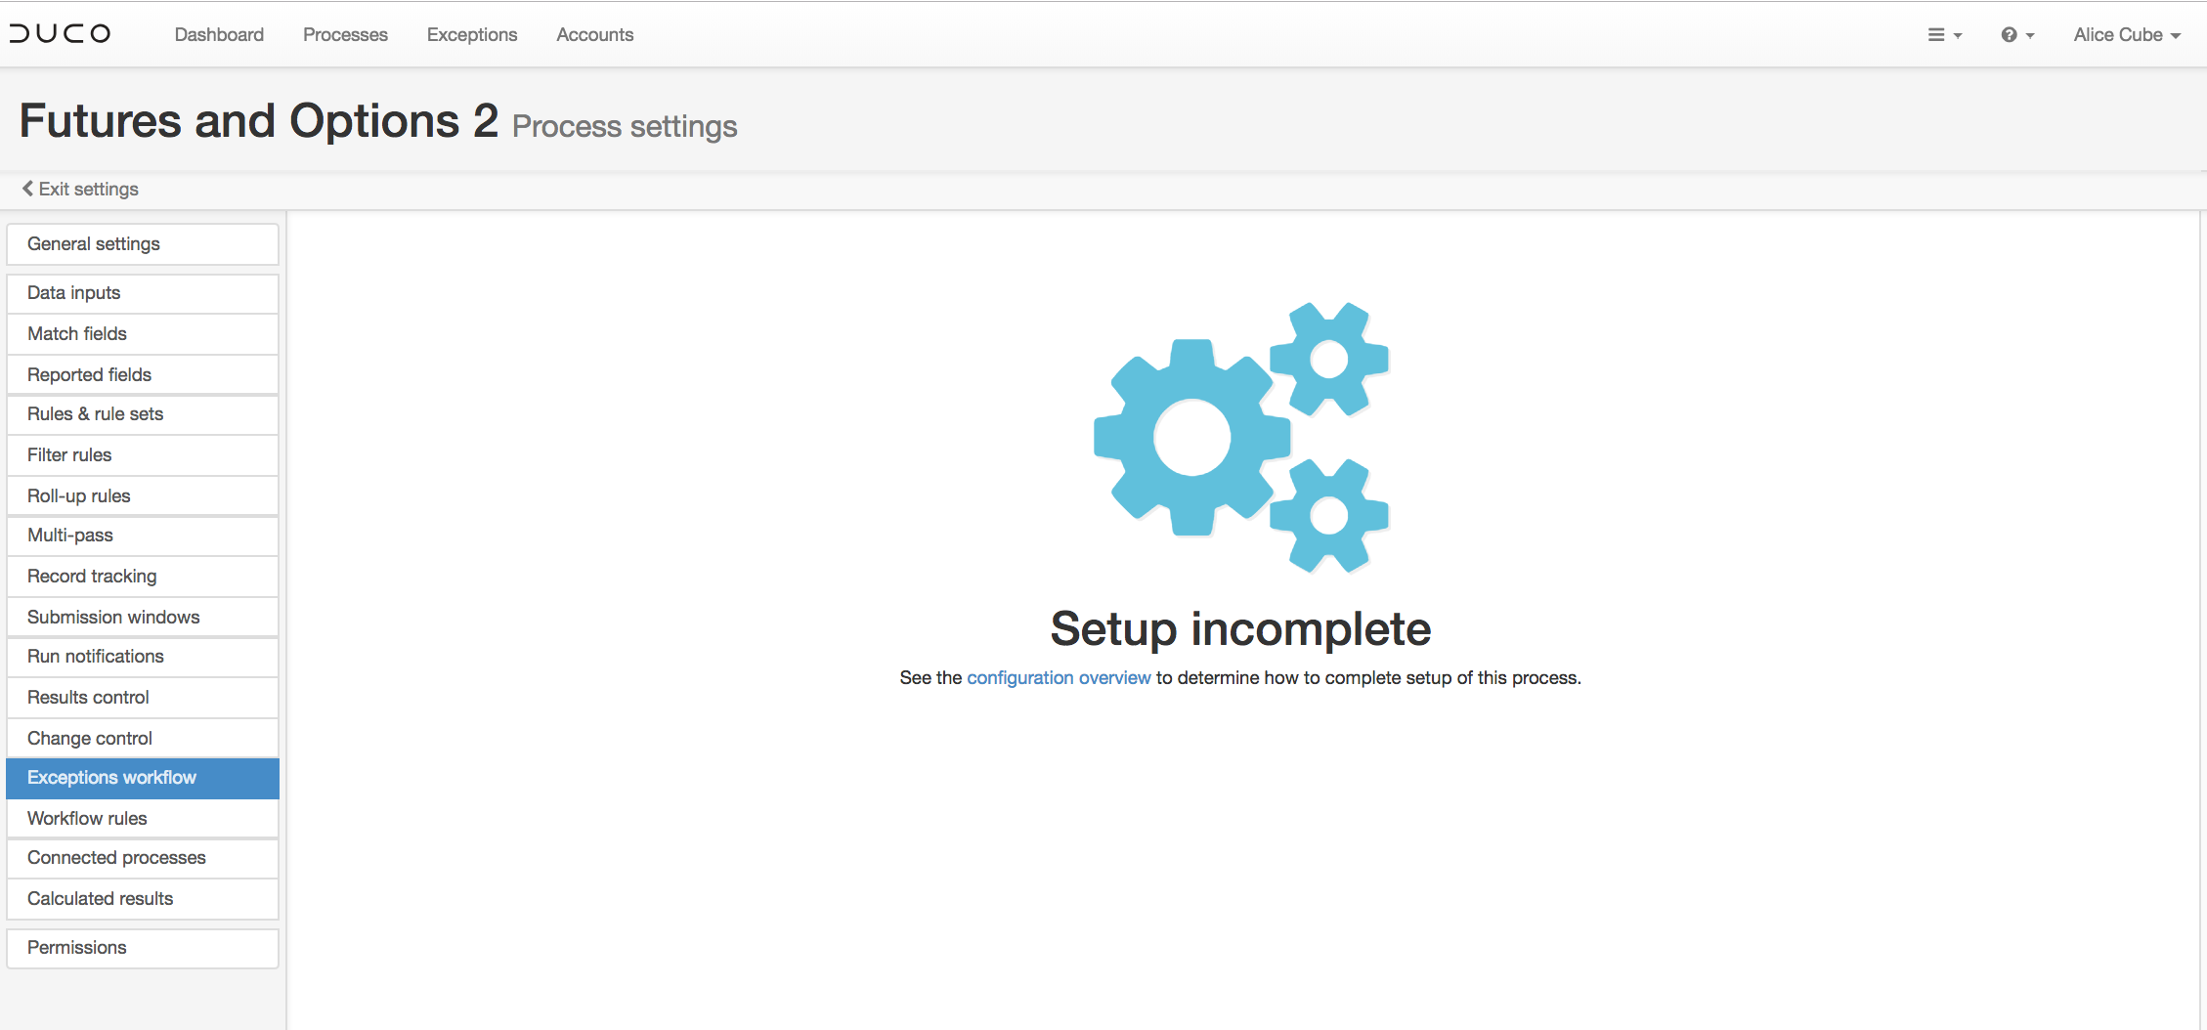Select Roll-up rules in sidebar
The width and height of the screenshot is (2207, 1030).
[x=143, y=496]
